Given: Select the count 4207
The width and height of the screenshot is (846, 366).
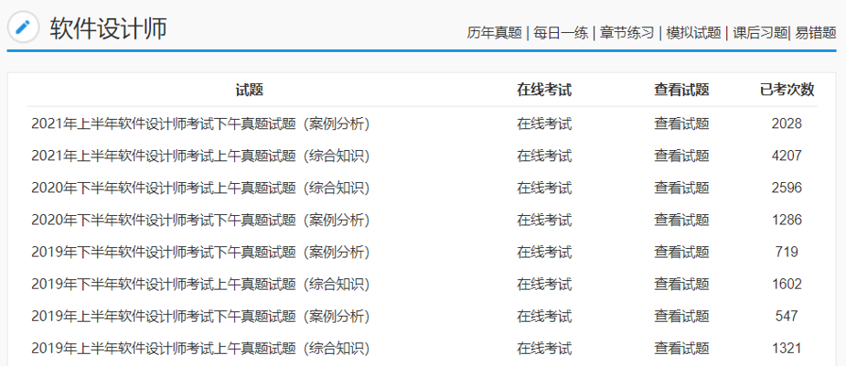Looking at the screenshot, I should pyautogui.click(x=787, y=156).
